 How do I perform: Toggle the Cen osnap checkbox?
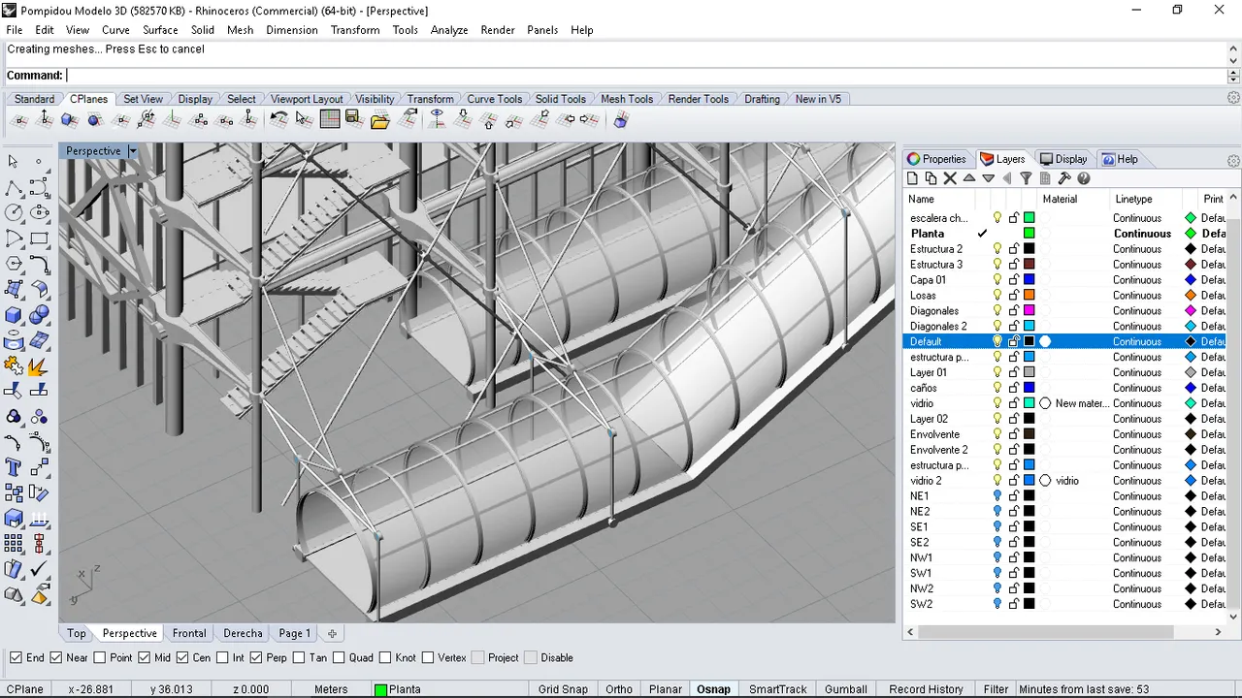click(183, 657)
